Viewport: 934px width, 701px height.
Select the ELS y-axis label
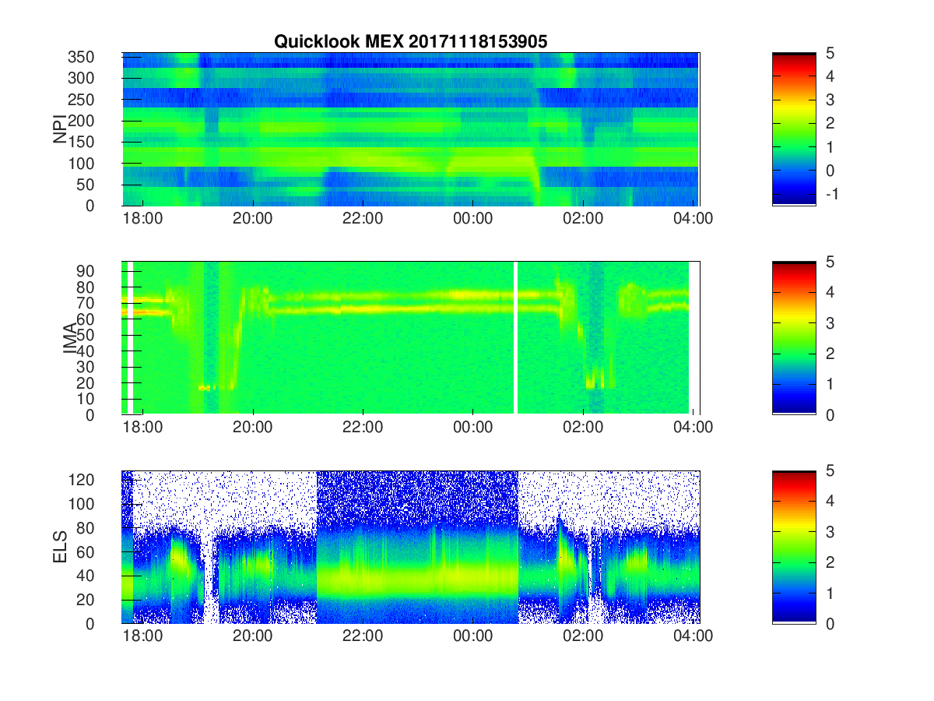pyautogui.click(x=59, y=547)
